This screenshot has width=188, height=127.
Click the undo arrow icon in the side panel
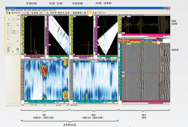(9, 19)
